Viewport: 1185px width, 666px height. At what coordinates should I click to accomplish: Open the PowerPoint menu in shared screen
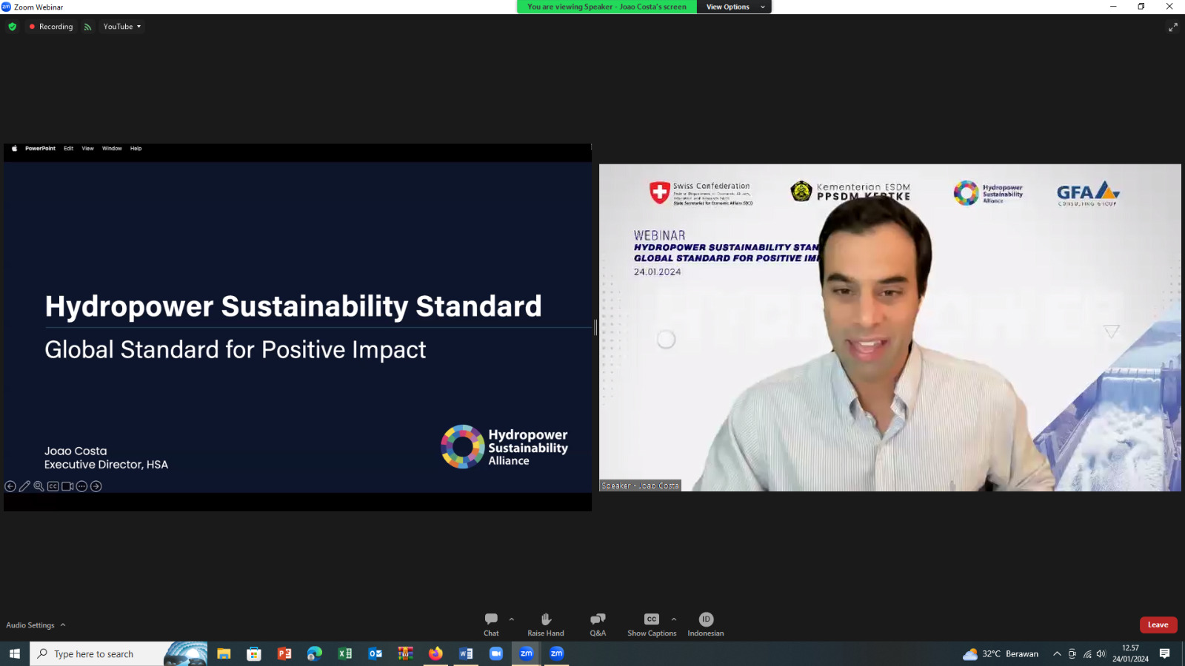click(40, 149)
